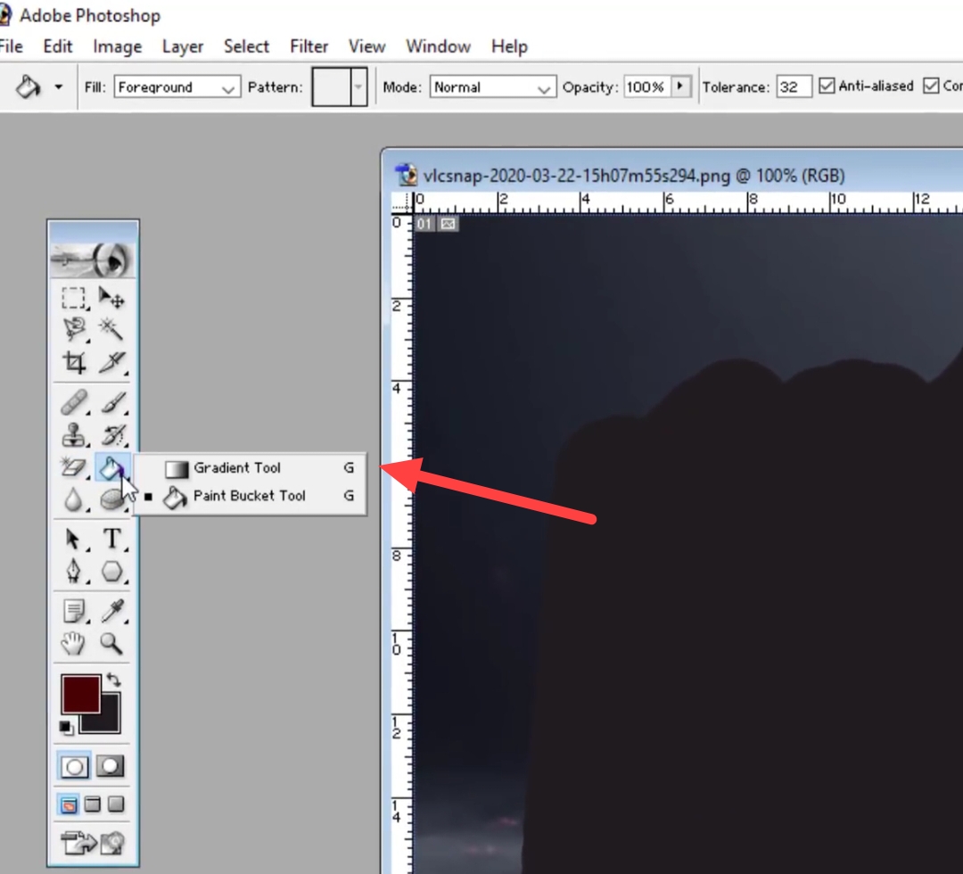This screenshot has width=963, height=874.
Task: Click the ruler origin corner box
Action: [401, 202]
